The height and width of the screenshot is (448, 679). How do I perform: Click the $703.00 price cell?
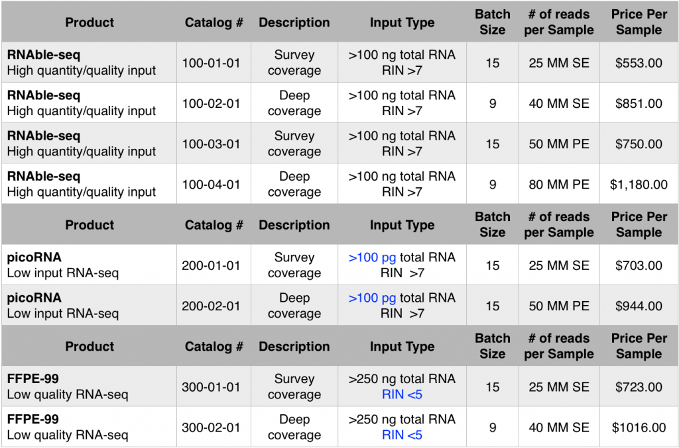639,265
